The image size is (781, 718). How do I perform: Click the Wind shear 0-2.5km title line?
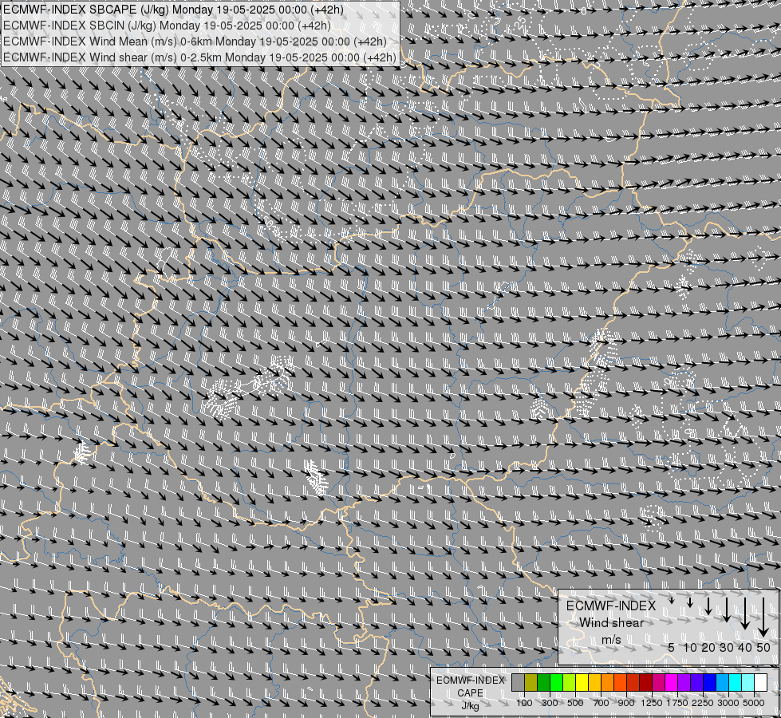coord(199,57)
